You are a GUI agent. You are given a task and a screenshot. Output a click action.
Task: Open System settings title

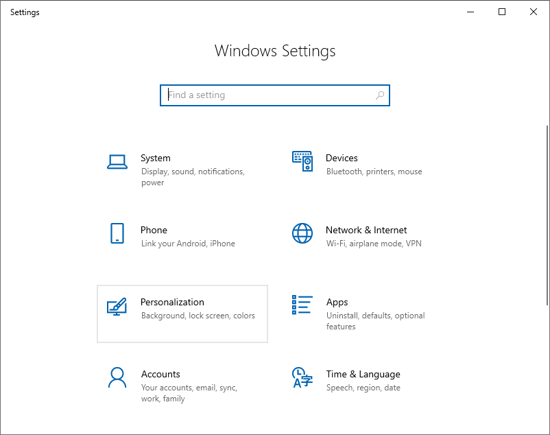(156, 158)
